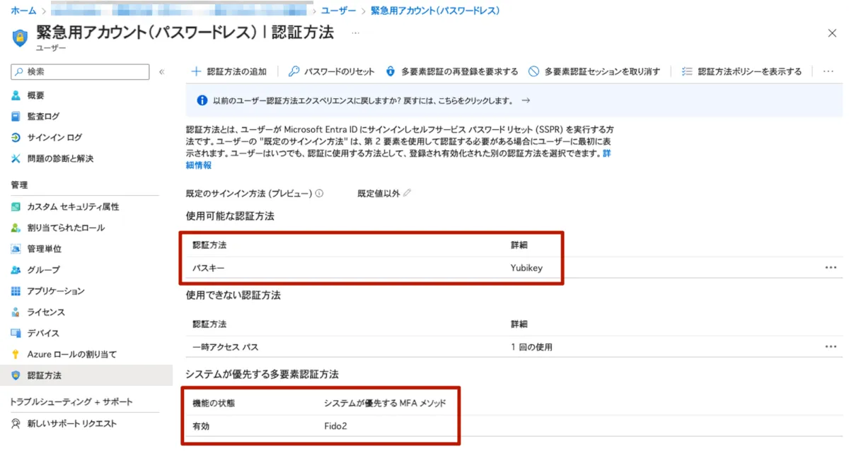Click the Yubikey detail value

pyautogui.click(x=526, y=268)
